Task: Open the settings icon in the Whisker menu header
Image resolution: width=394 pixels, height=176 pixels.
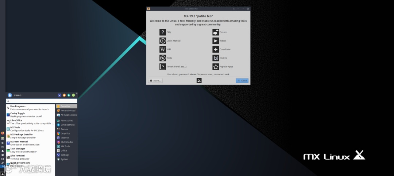Action: pyautogui.click(x=59, y=95)
